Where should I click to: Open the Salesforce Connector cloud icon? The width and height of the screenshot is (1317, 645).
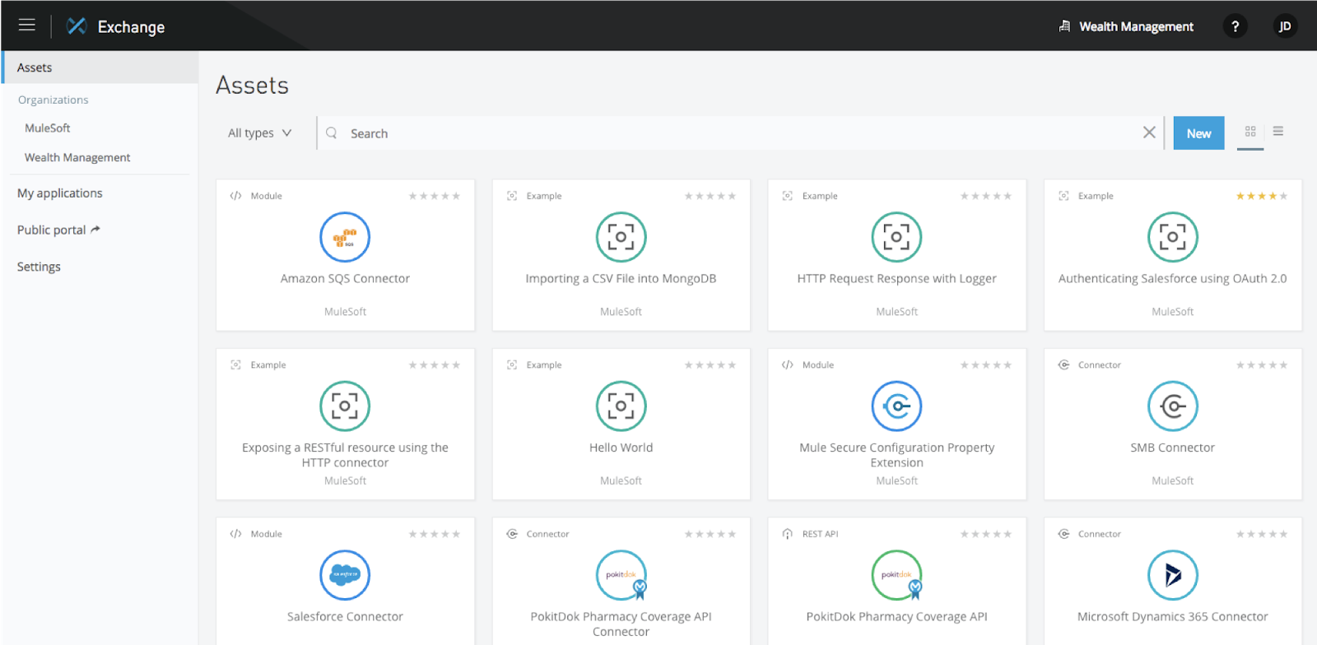click(x=345, y=575)
